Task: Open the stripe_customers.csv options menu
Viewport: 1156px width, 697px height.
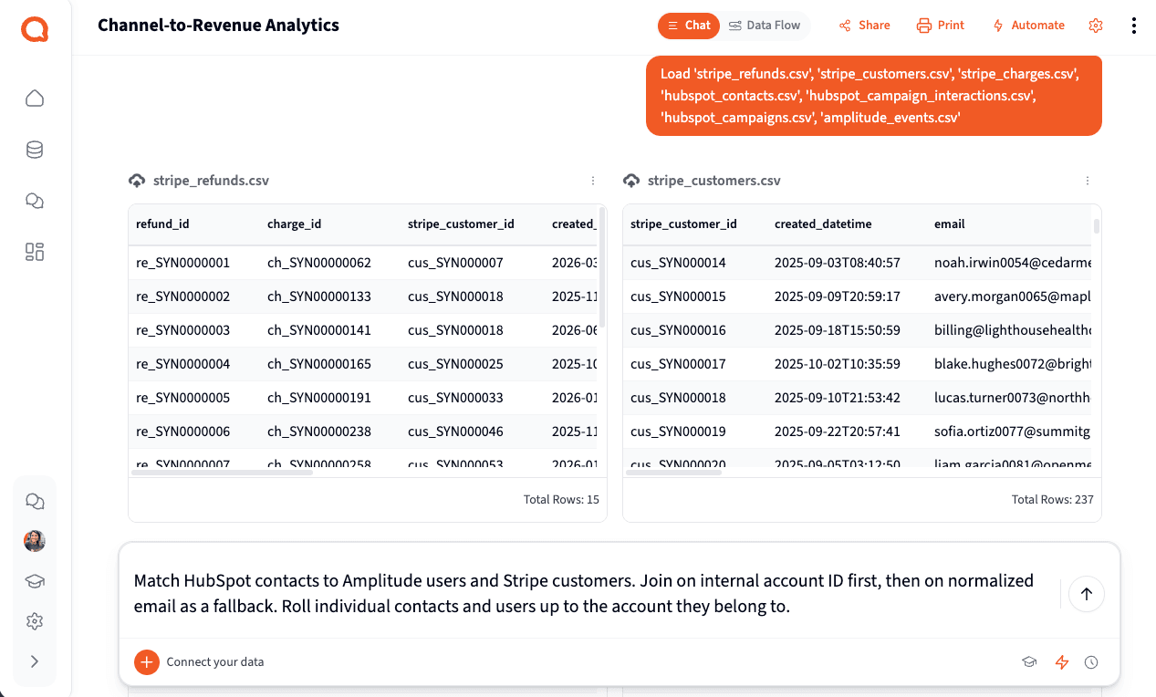Action: point(1088,181)
